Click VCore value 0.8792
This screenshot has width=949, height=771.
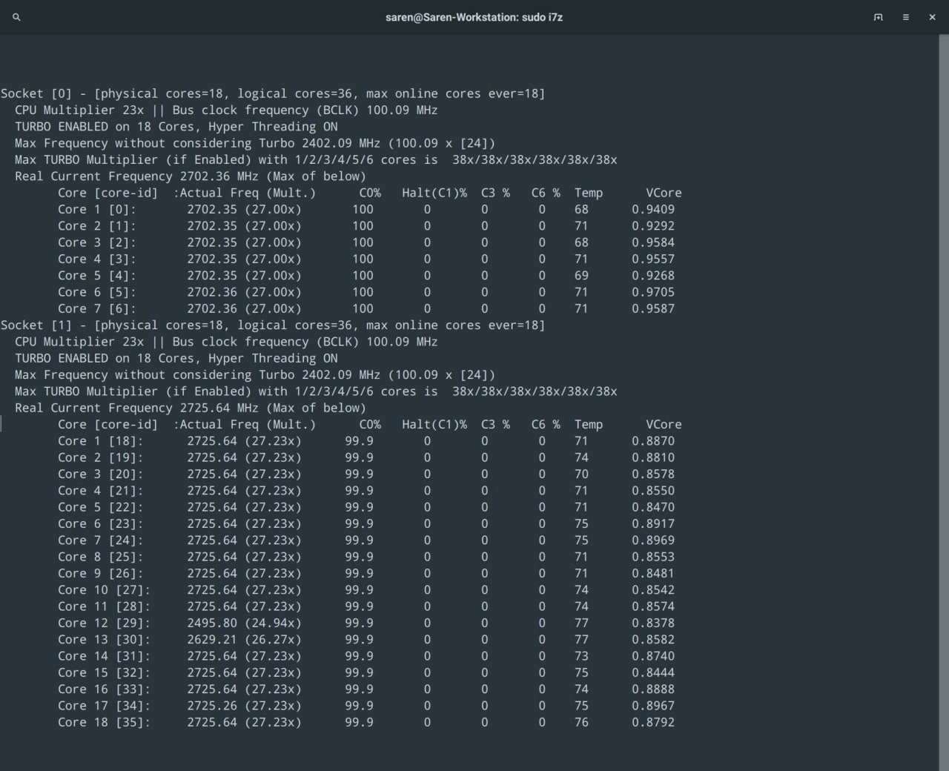[653, 722]
